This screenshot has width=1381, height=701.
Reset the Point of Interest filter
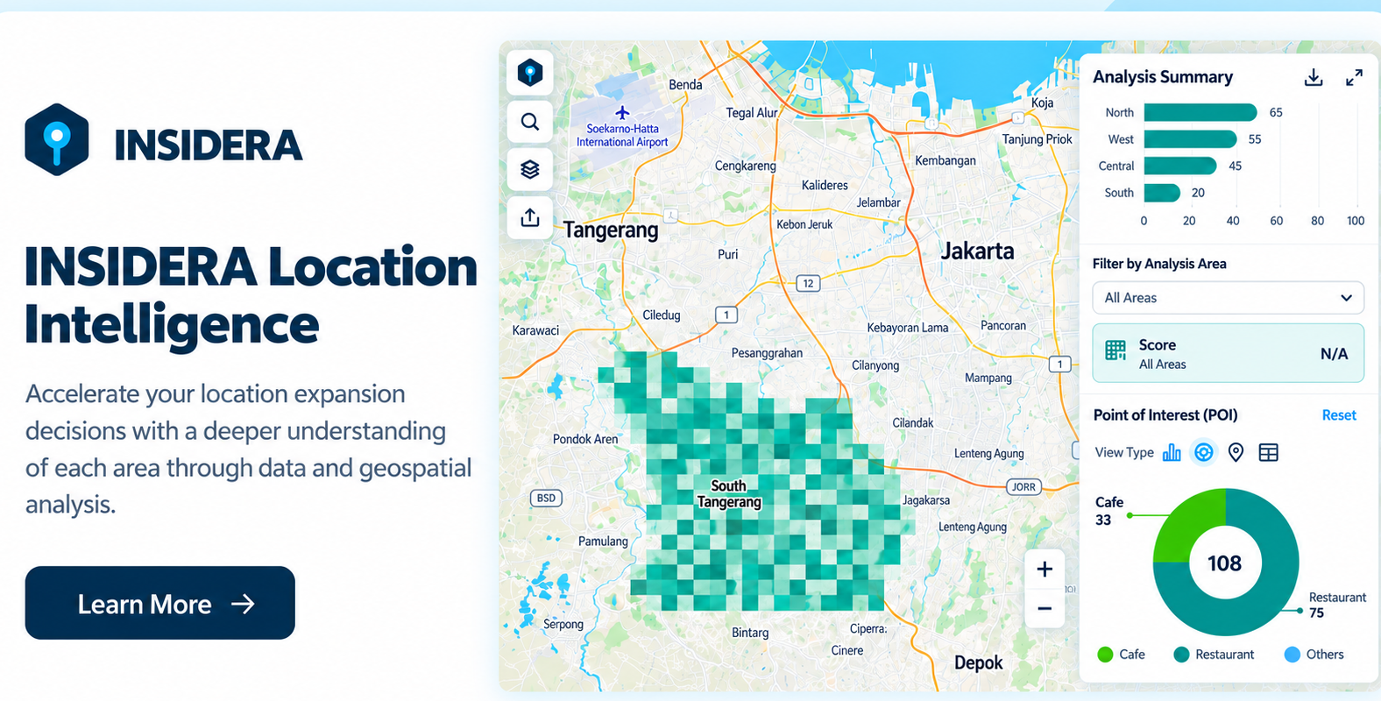point(1339,415)
